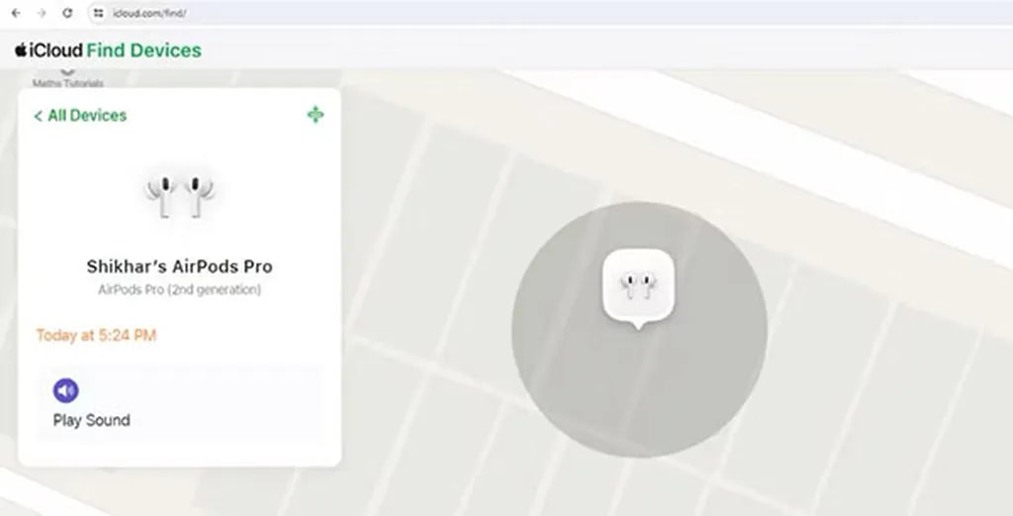
Task: Open site information icon in address bar
Action: [x=98, y=13]
